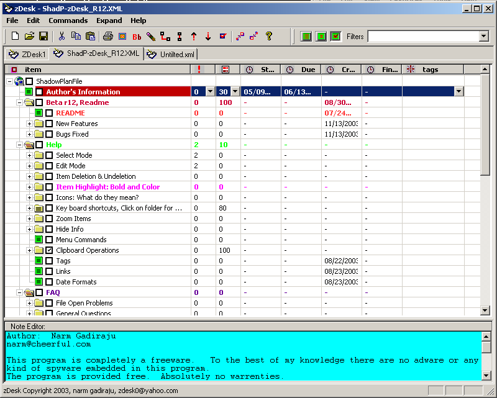
Task: Open the Expand menu
Action: (x=109, y=20)
